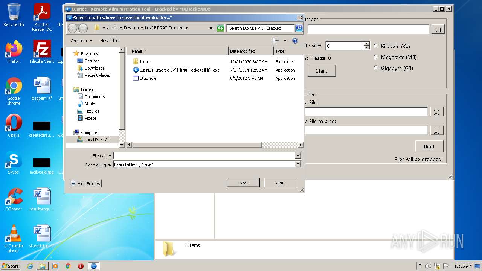The image size is (482, 271).
Task: Open the Windows Start menu
Action: point(10,266)
